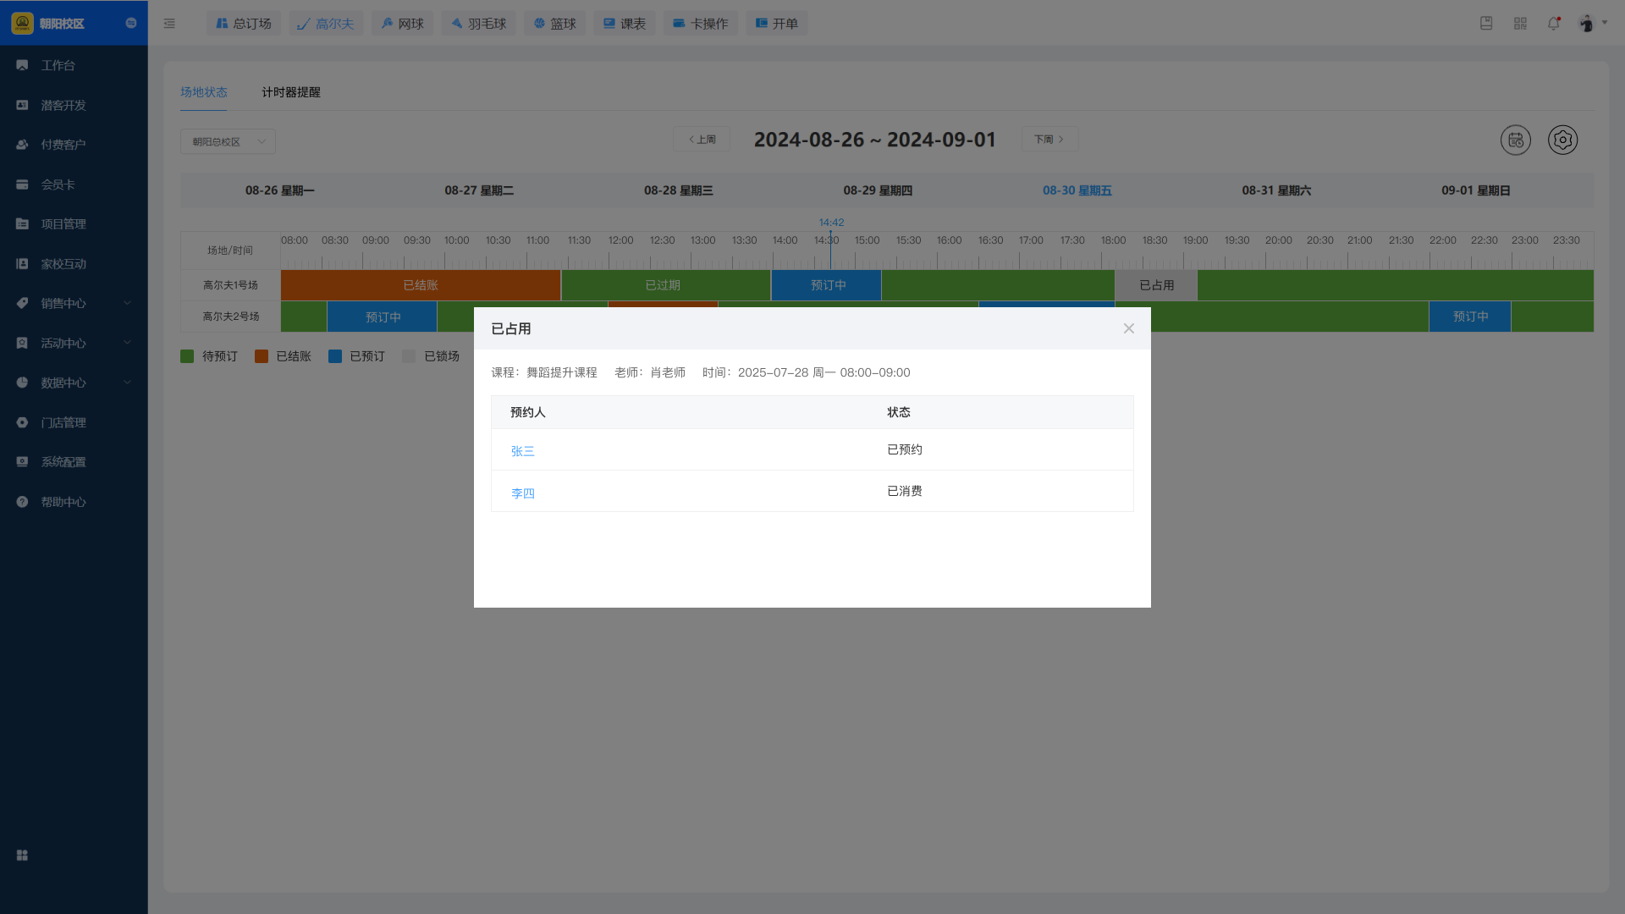Switch to the 计时器提醒 tab
The width and height of the screenshot is (1625, 914).
pyautogui.click(x=290, y=92)
